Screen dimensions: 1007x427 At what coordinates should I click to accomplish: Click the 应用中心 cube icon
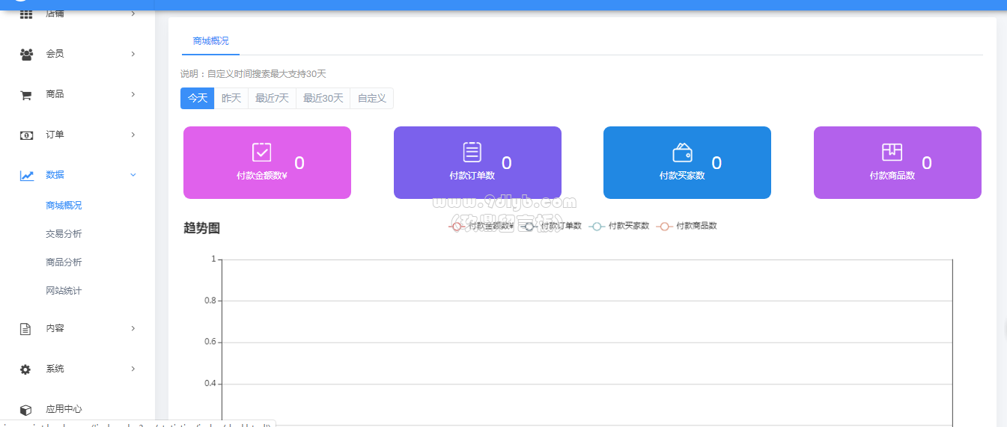25,409
